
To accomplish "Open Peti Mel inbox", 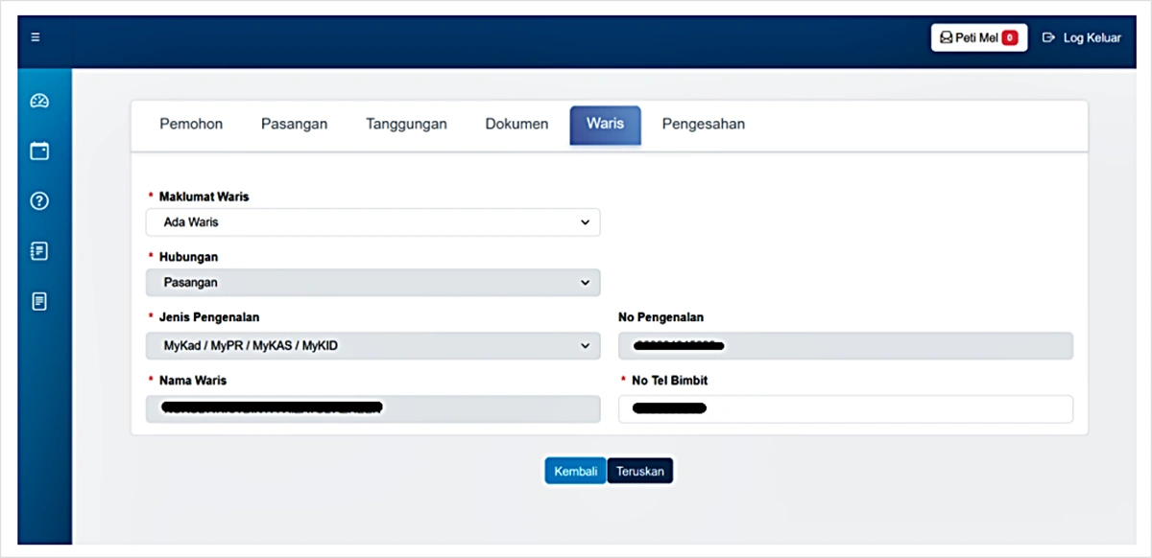I will pos(968,38).
